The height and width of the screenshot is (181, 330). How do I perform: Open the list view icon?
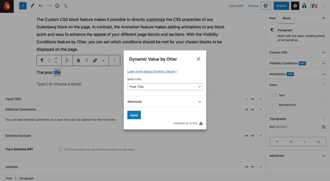(x=66, y=6)
